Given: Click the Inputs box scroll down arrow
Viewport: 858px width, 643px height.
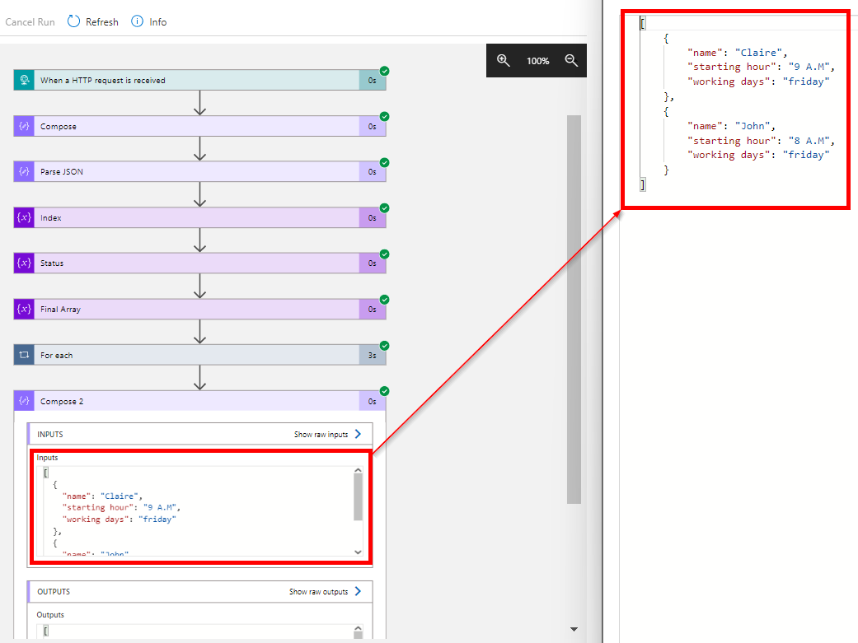Looking at the screenshot, I should [358, 552].
